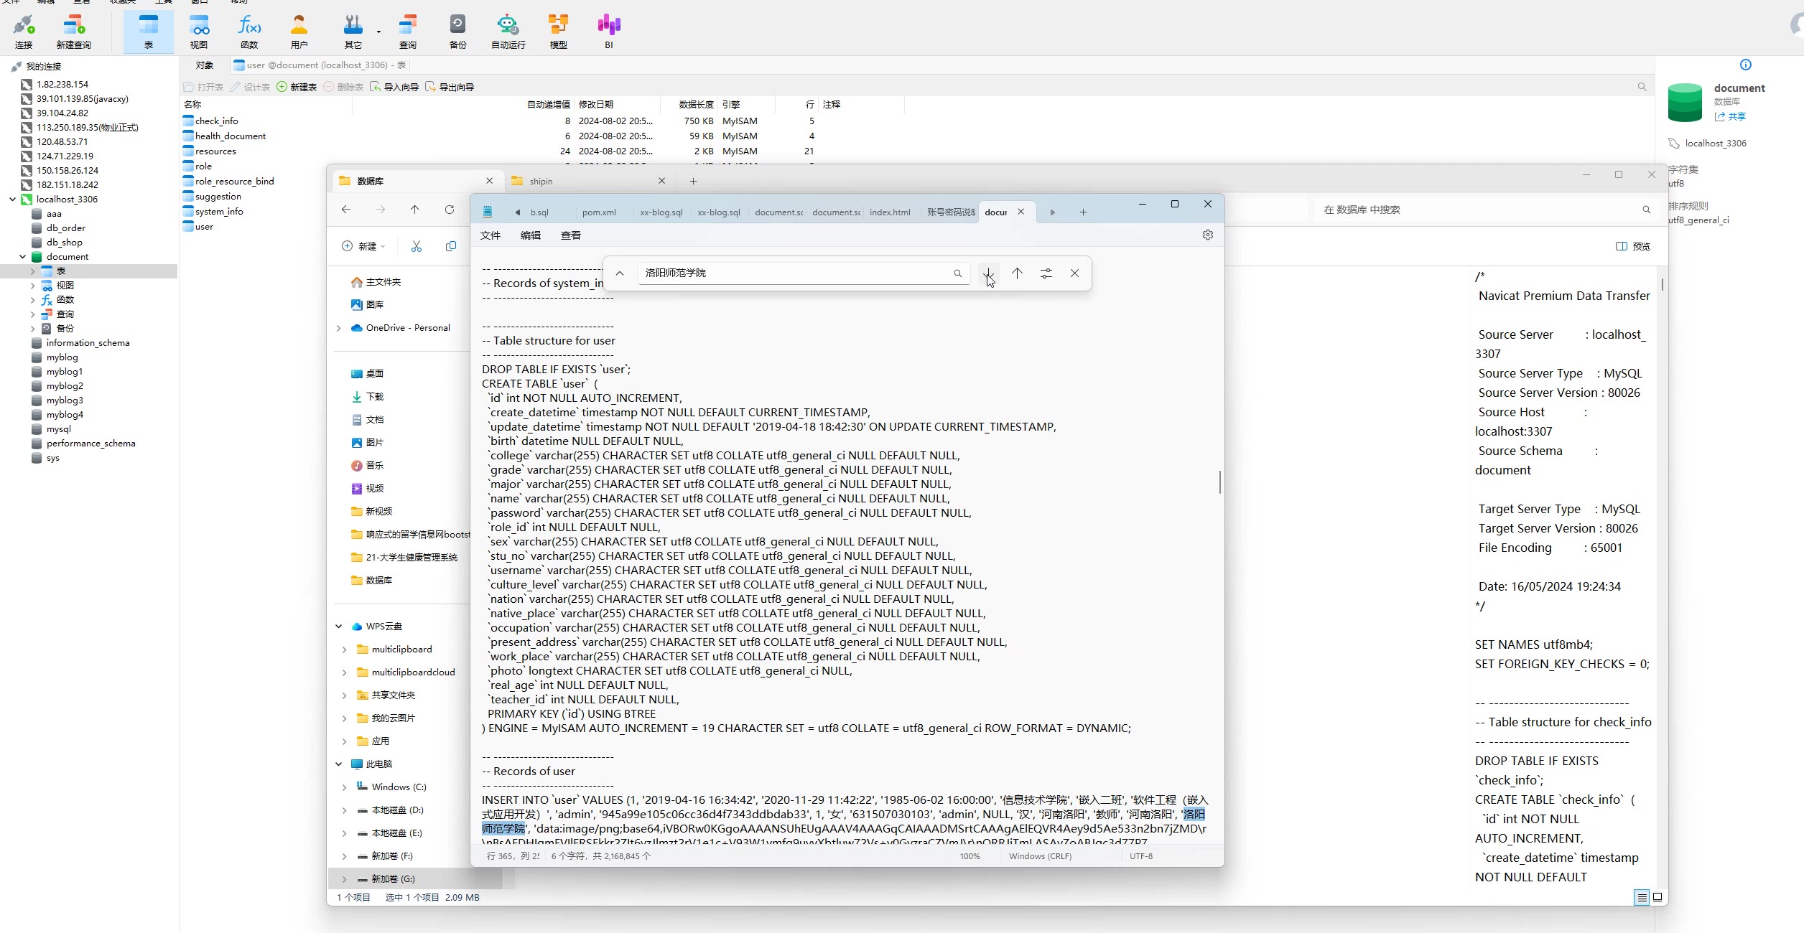The image size is (1804, 933).
Task: Close the Notepad find bar
Action: pyautogui.click(x=1074, y=273)
